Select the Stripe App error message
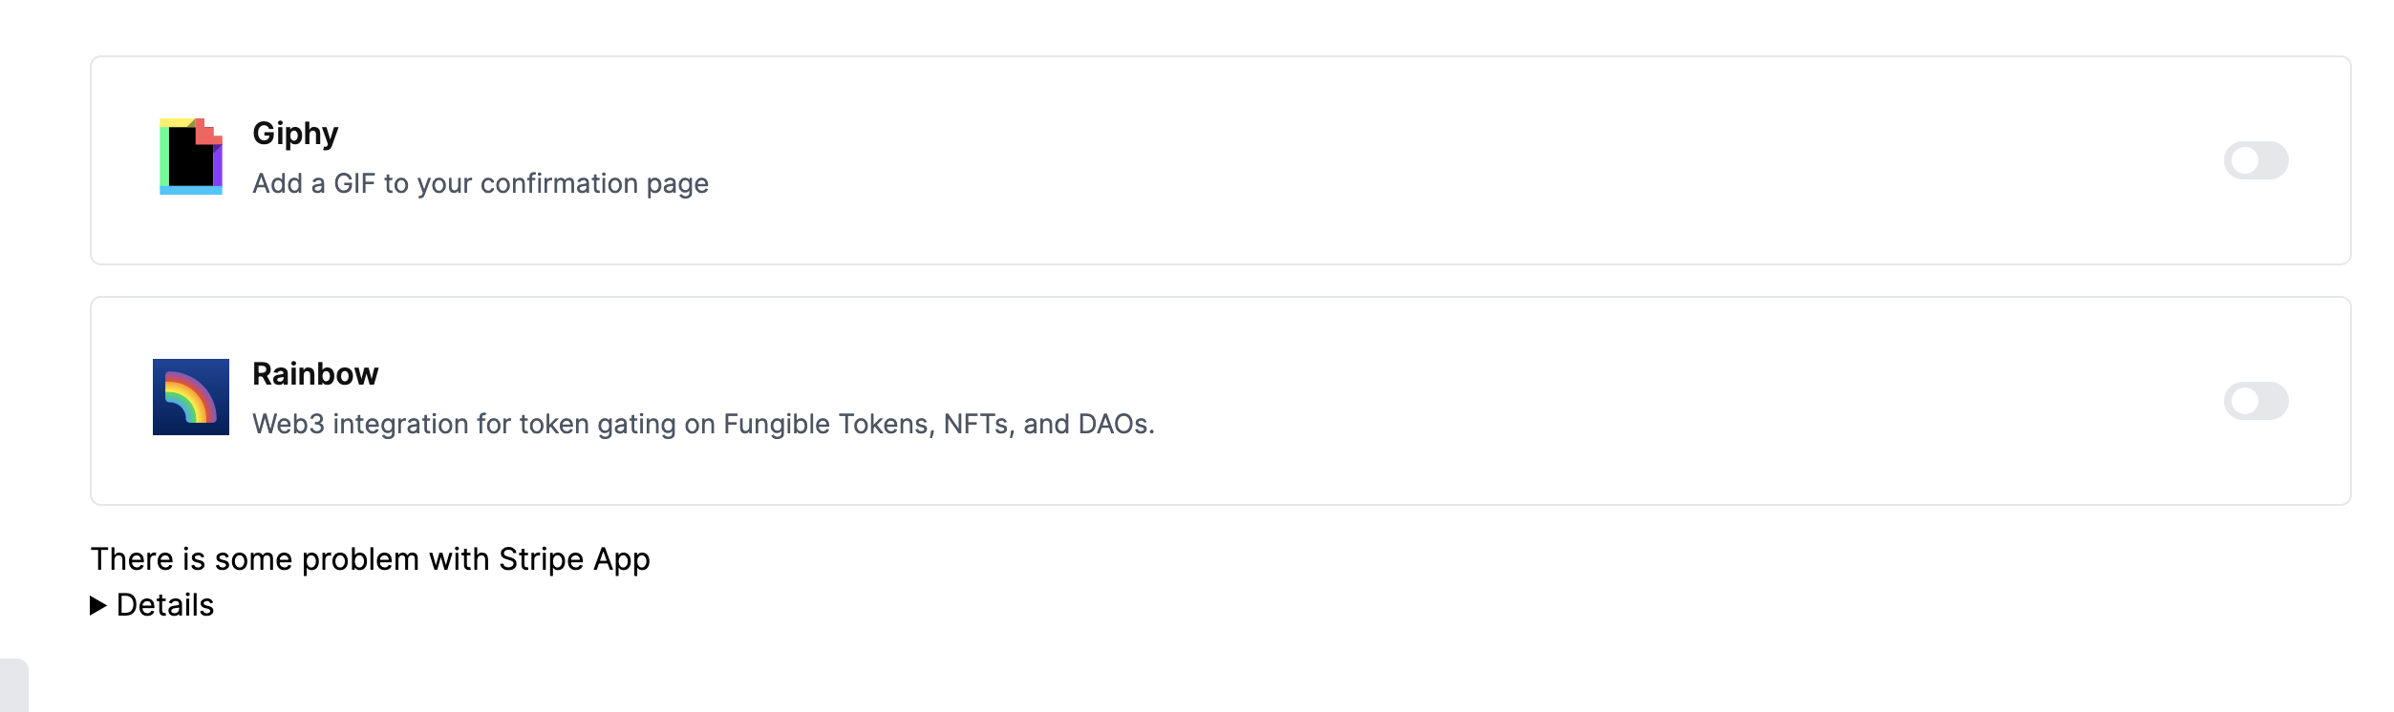Image resolution: width=2394 pixels, height=712 pixels. [x=371, y=559]
